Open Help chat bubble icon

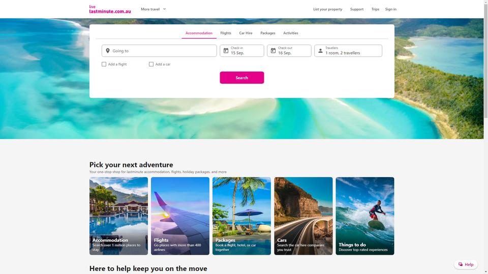pyautogui.click(x=461, y=264)
